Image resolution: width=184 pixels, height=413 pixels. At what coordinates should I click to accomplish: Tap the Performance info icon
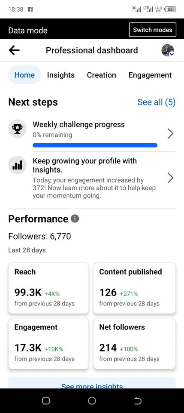tap(75, 219)
